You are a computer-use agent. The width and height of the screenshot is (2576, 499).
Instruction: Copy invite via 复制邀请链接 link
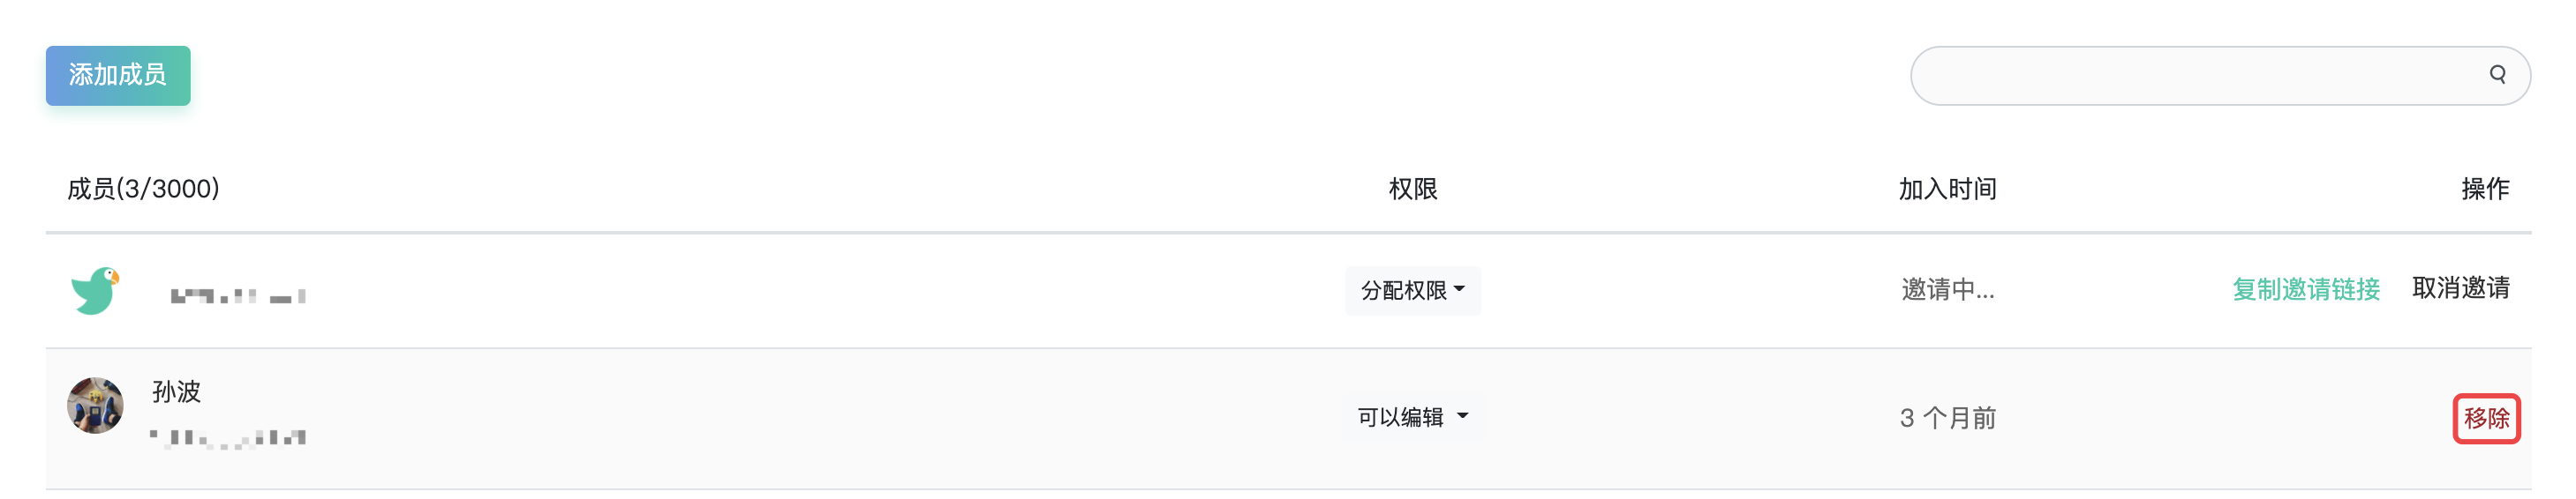(x=2306, y=289)
